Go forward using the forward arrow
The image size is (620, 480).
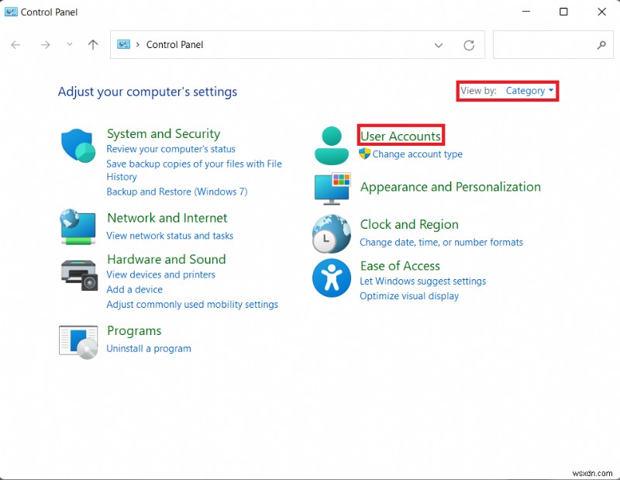pyautogui.click(x=46, y=45)
